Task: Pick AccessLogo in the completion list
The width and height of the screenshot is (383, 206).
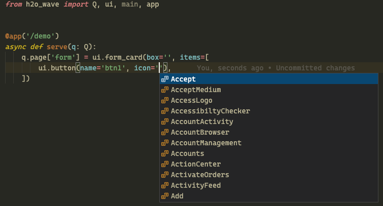Action: tap(269, 100)
